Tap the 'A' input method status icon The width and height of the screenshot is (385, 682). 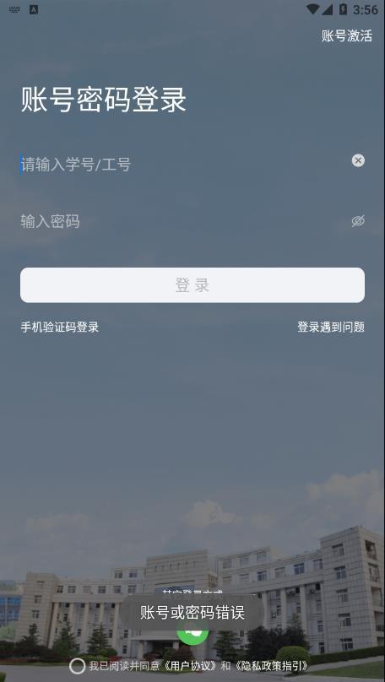34,9
